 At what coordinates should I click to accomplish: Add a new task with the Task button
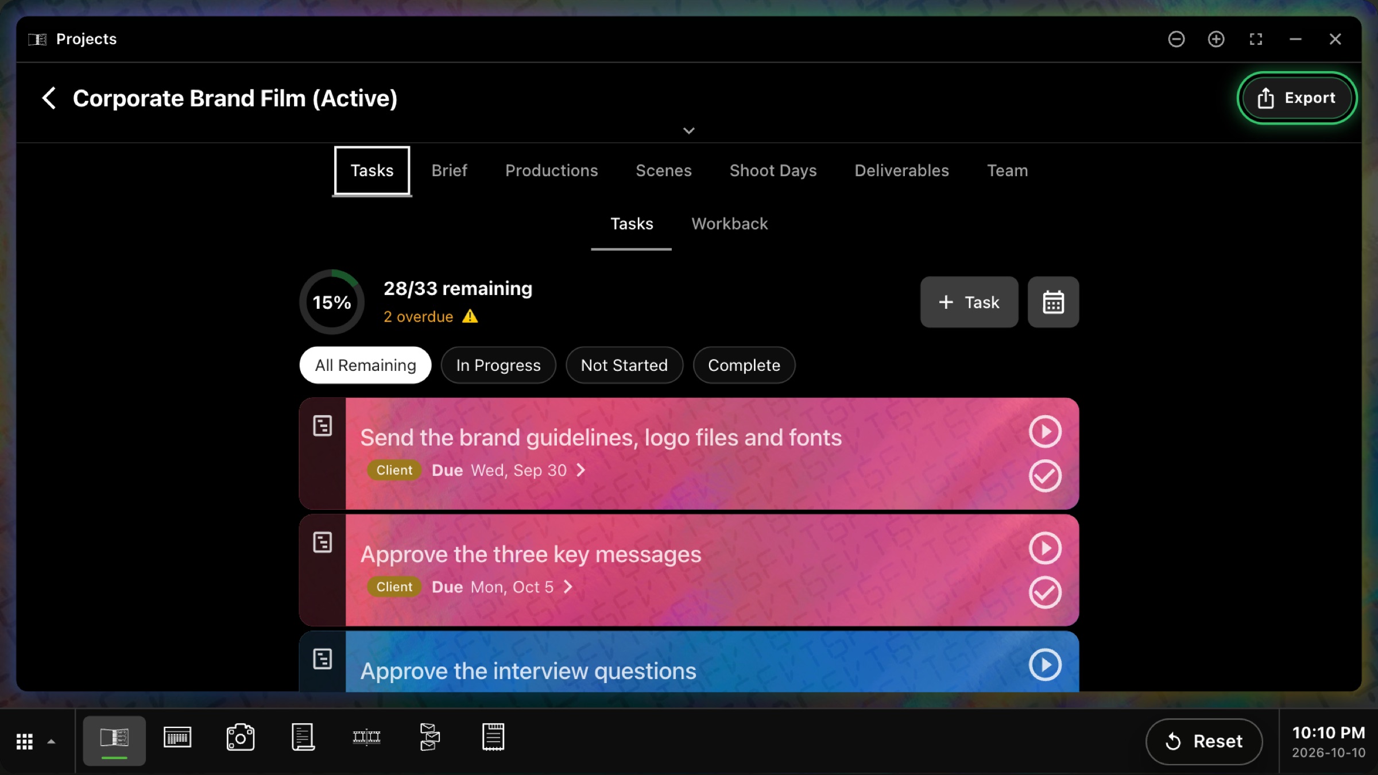point(969,302)
